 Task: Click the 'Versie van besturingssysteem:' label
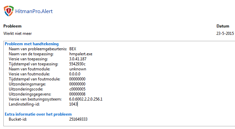tap(35, 99)
